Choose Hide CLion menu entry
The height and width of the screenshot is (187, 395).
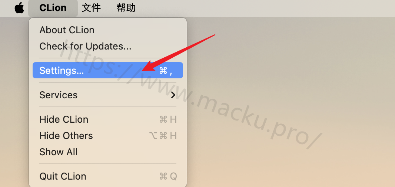click(x=108, y=119)
